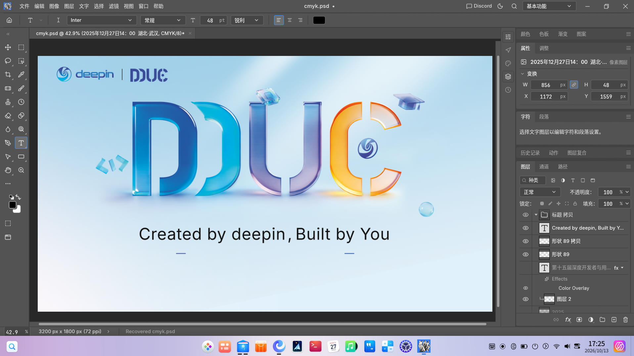Toggle visibility of 形状 89 layer
The image size is (634, 356).
click(525, 254)
